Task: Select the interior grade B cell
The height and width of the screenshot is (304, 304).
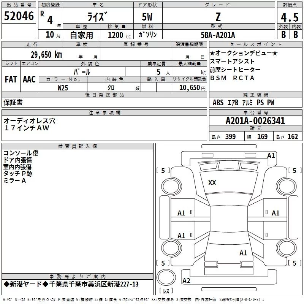Action: pyautogui.click(x=296, y=34)
